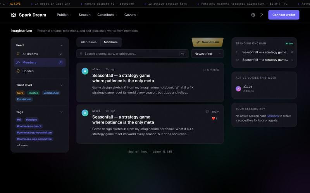Collapse the Tags section chevron
The width and height of the screenshot is (310, 193).
tap(62, 112)
